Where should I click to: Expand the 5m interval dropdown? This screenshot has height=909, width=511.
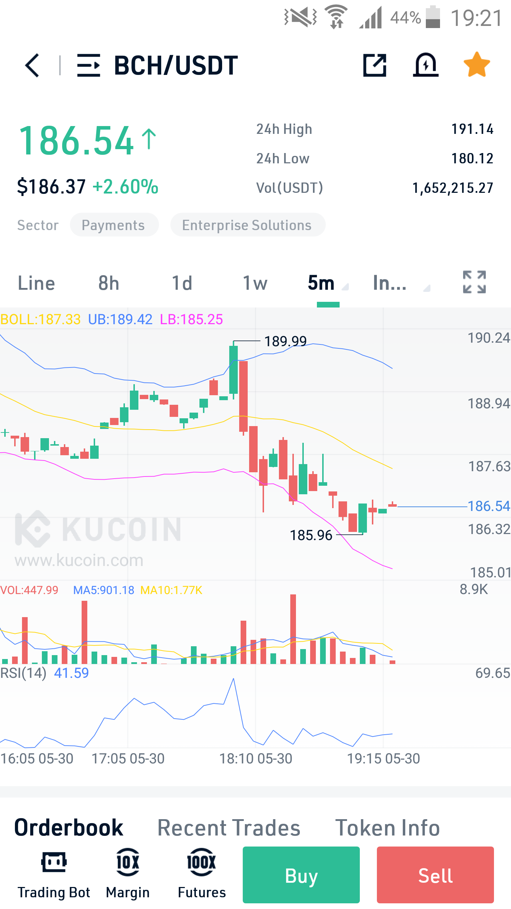[328, 283]
